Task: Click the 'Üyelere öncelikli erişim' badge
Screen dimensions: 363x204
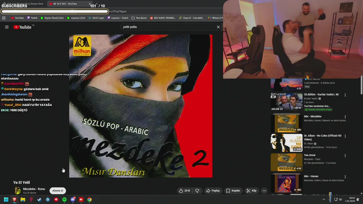Action: (x=318, y=110)
